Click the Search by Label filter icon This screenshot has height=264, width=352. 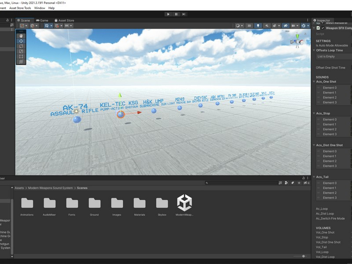(x=293, y=183)
